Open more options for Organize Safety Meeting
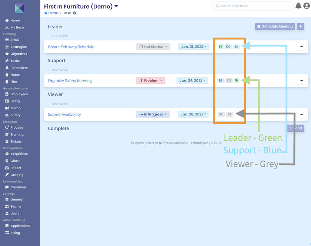Image resolution: width=311 pixels, height=246 pixels. (301, 80)
